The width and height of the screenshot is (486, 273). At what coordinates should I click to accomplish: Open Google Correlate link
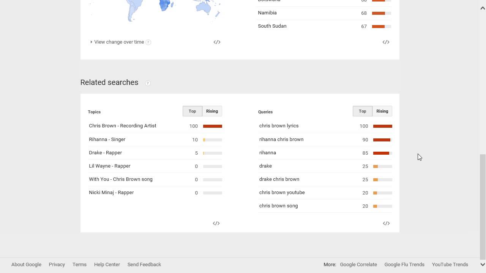[358, 265]
